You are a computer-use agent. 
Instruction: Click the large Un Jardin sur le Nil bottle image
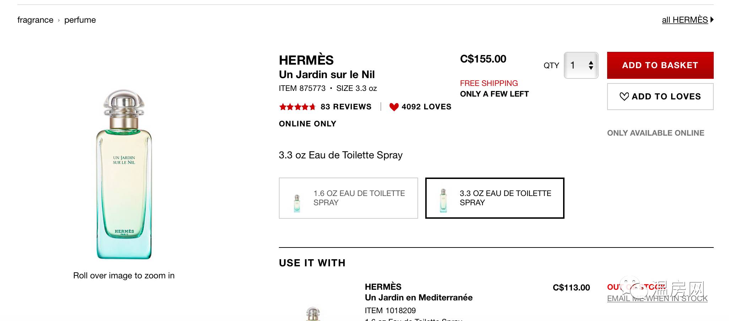coord(124,174)
